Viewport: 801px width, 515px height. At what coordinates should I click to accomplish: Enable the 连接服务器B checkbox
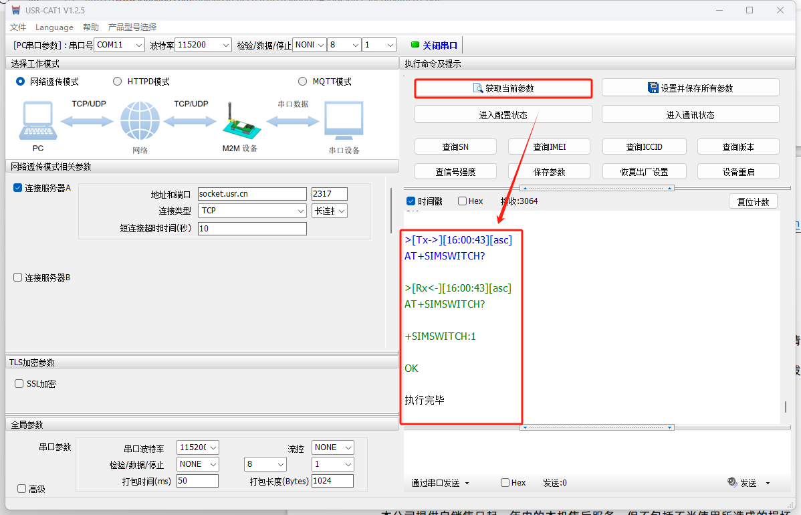coord(18,277)
